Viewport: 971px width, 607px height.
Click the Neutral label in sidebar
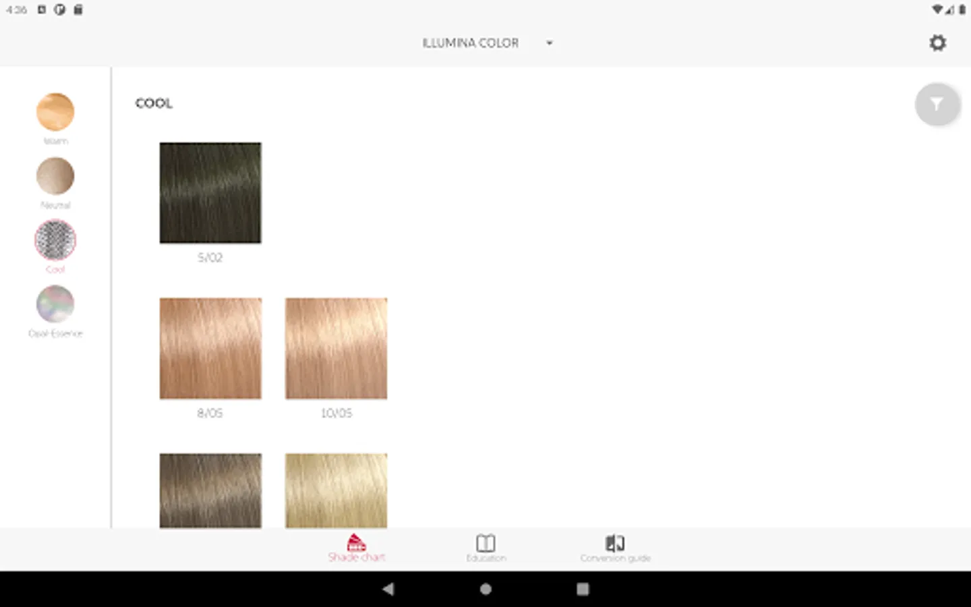point(55,205)
